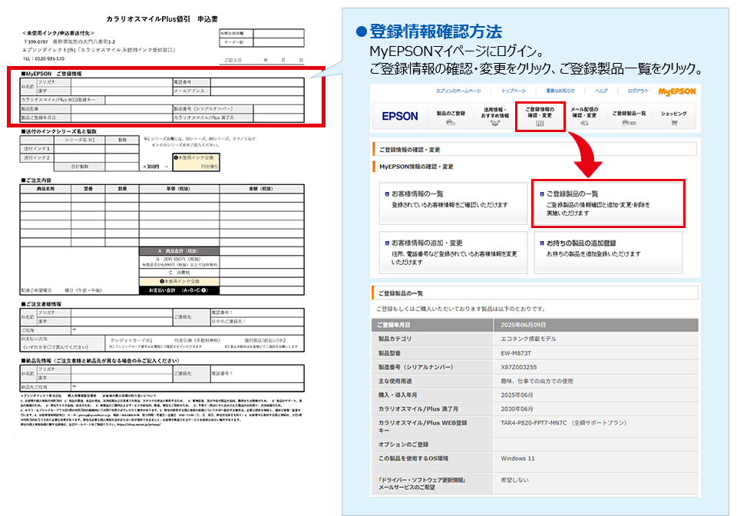Screen dimensions: 737x516
Task: Click ご登録製品の一覧 highlighted box
Action: pos(607,204)
